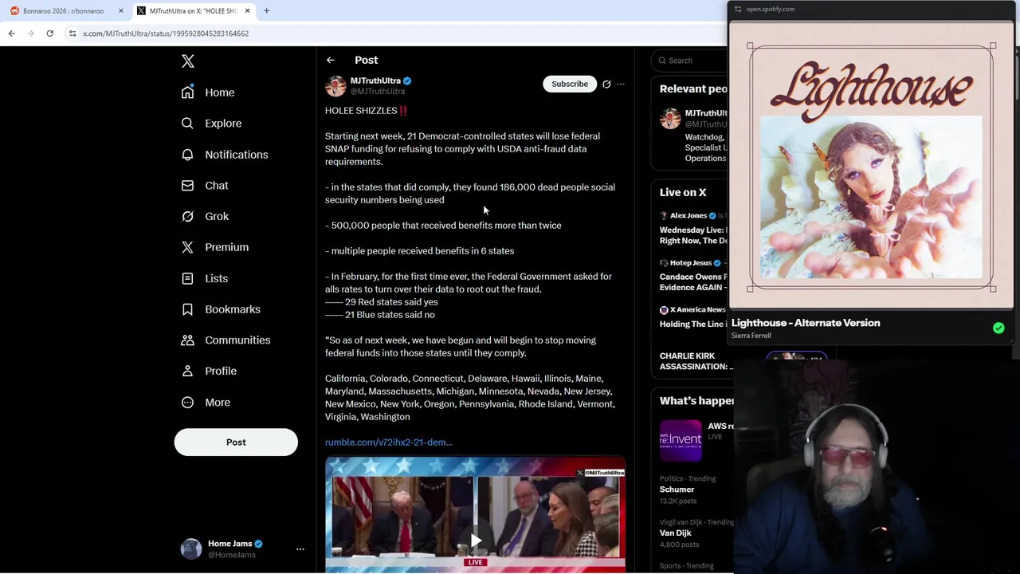Click the Post compose button
The width and height of the screenshot is (1020, 574).
coord(236,442)
